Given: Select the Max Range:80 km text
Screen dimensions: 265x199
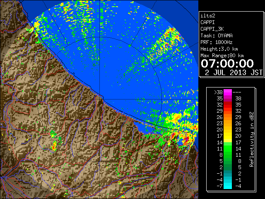Looking at the screenshot, I should coord(222,56).
